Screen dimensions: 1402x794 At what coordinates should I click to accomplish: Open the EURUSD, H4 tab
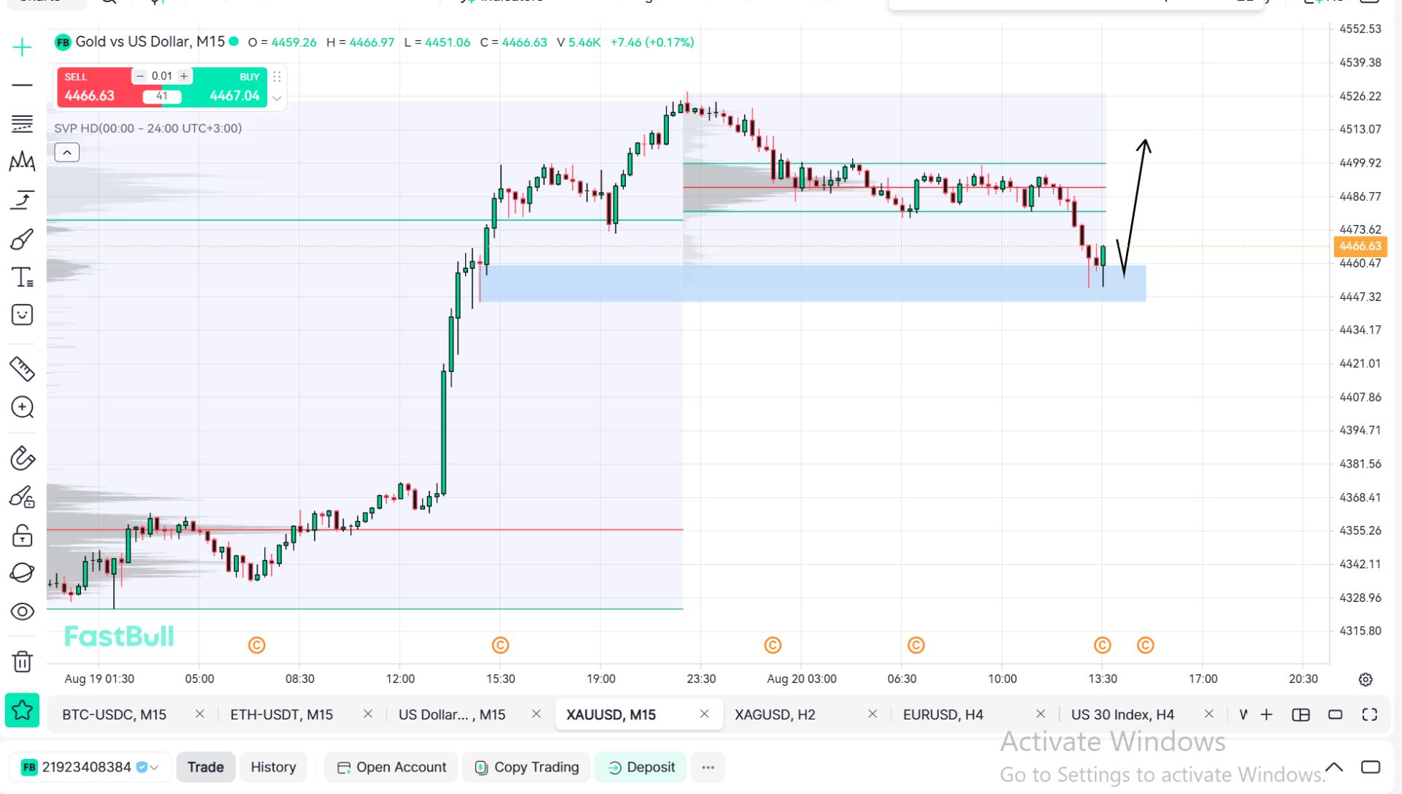[x=943, y=714]
